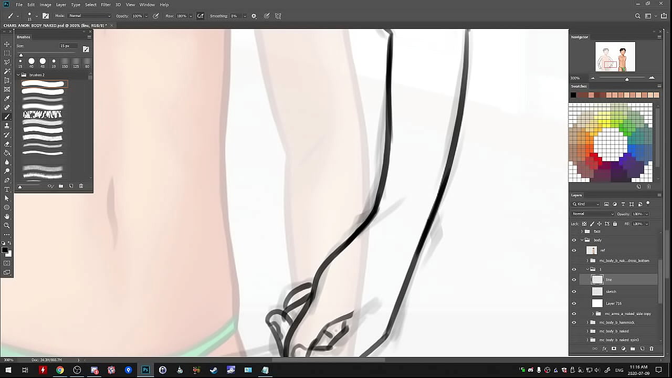672x378 pixels.
Task: Open the brush Mode dropdown
Action: tap(89, 16)
